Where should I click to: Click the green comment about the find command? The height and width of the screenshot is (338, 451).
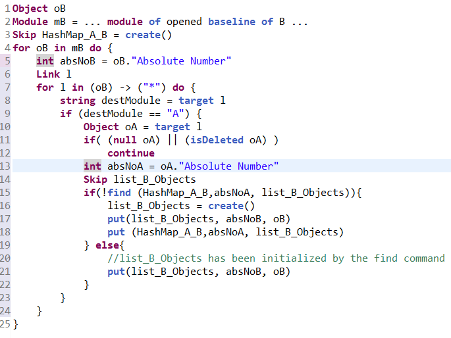coord(276,258)
